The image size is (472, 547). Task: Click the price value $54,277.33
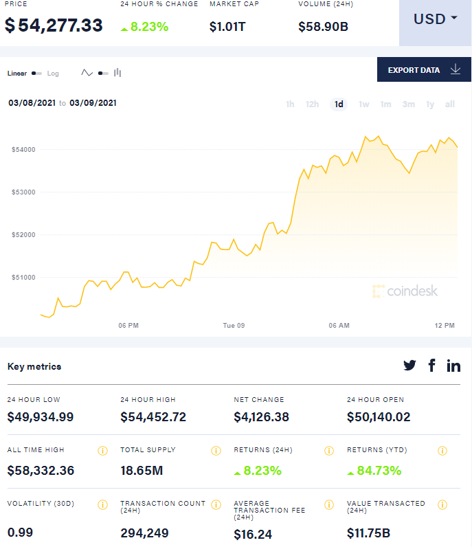pos(54,25)
